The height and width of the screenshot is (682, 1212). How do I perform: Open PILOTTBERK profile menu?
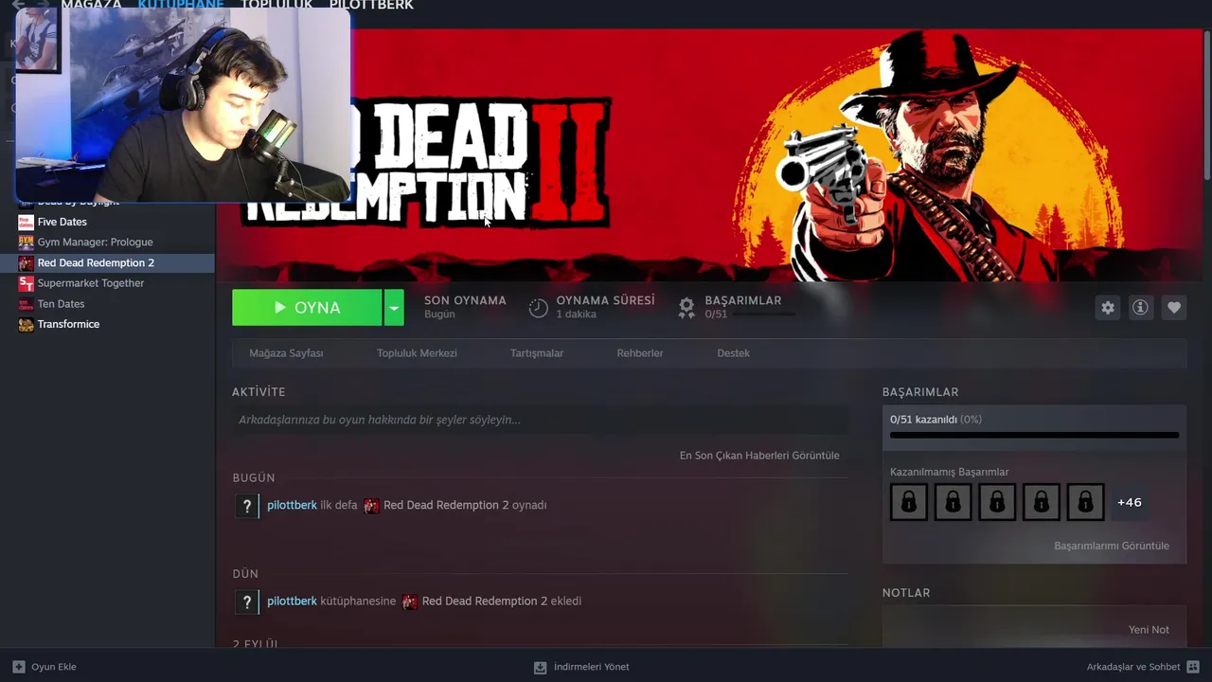click(371, 5)
